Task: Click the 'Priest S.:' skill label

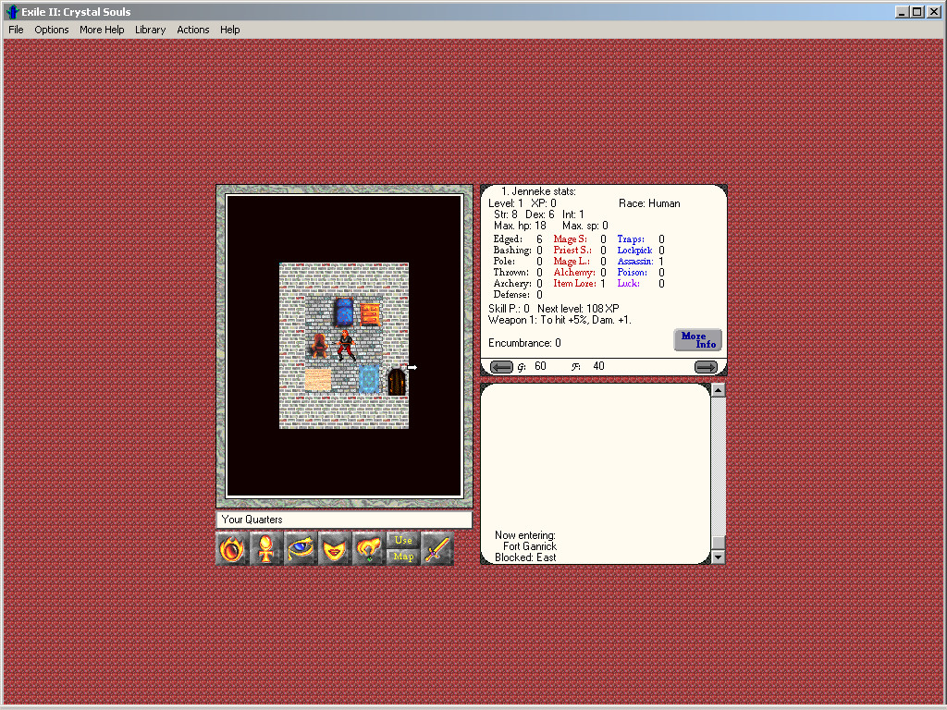Action: pos(572,250)
